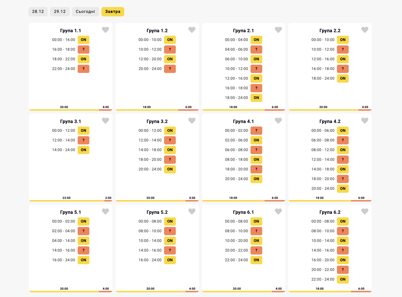
Task: Select the Завтра tab
Action: coord(113,12)
